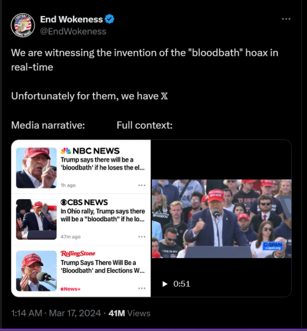Screen dimensions: 307x331
Task: Open the Rolling Stone article thumbnail
Action: click(36, 271)
